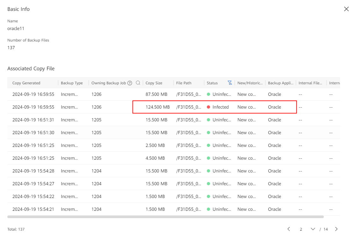Select row generated at 2024-09-19 15:54:21
This screenshot has width=356, height=236.
pyautogui.click(x=33, y=209)
